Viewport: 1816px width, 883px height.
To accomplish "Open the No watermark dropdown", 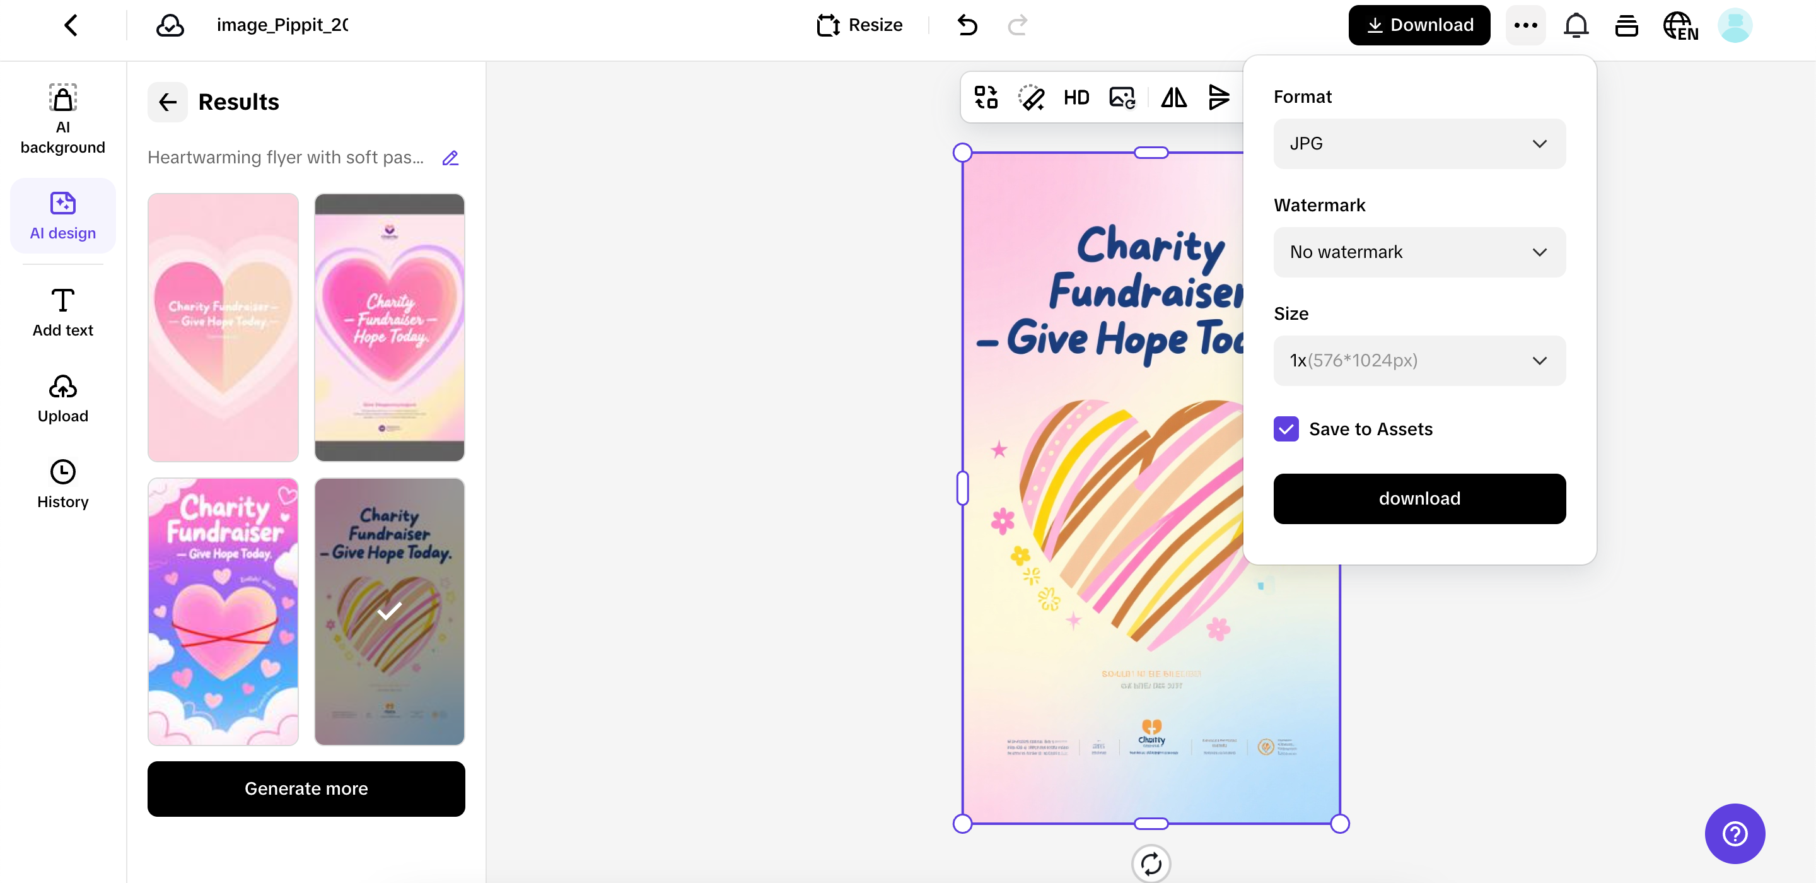I will (x=1419, y=252).
